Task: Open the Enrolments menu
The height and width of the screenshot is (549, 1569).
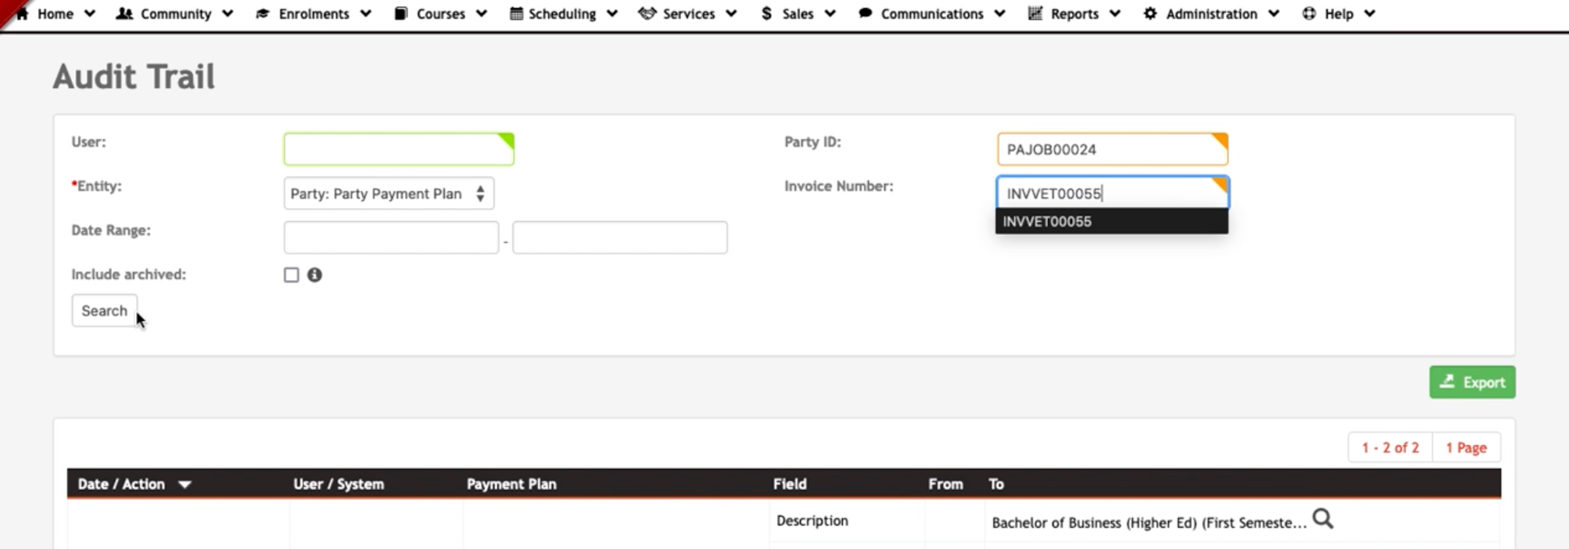Action: point(314,14)
